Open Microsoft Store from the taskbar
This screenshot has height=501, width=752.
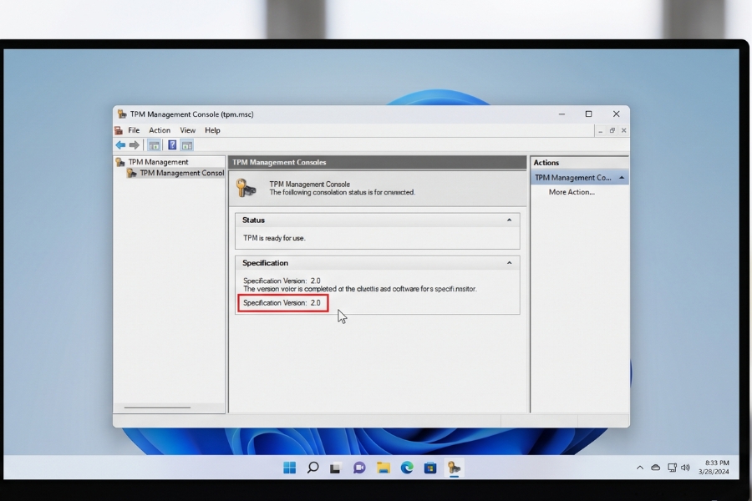(x=430, y=468)
